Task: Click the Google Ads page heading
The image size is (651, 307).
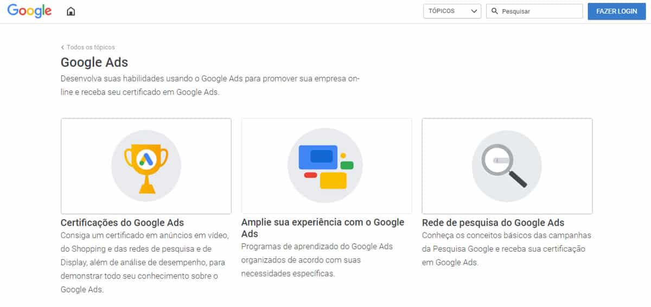Action: click(x=94, y=62)
